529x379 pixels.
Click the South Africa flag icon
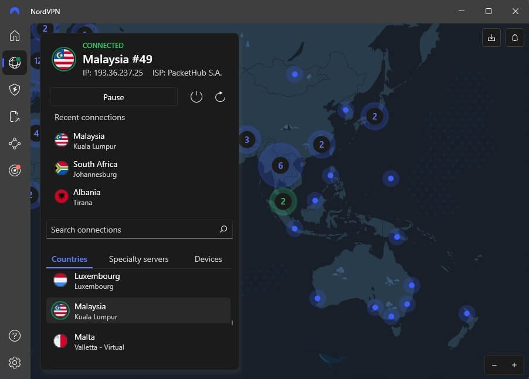pos(62,168)
